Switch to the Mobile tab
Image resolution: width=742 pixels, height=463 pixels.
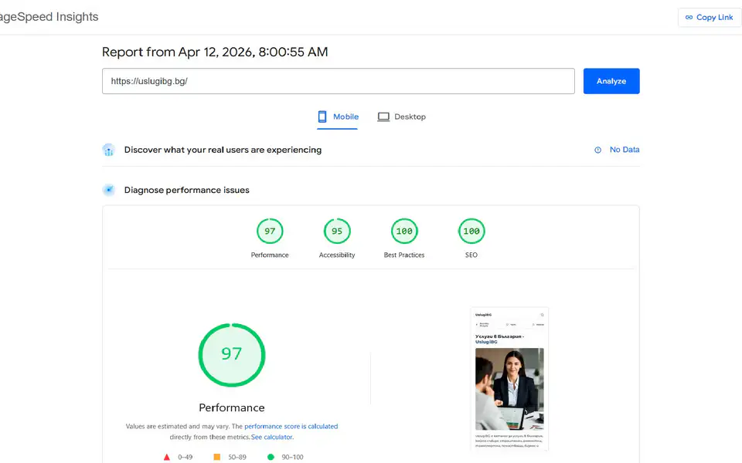338,117
